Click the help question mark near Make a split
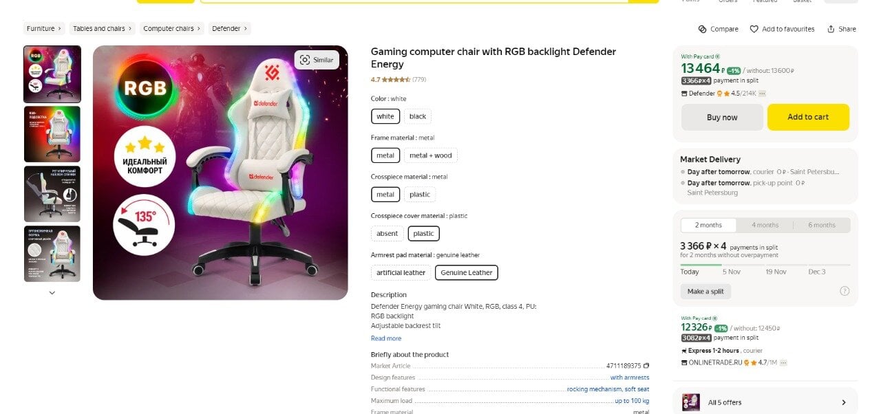The image size is (881, 414). pyautogui.click(x=845, y=291)
